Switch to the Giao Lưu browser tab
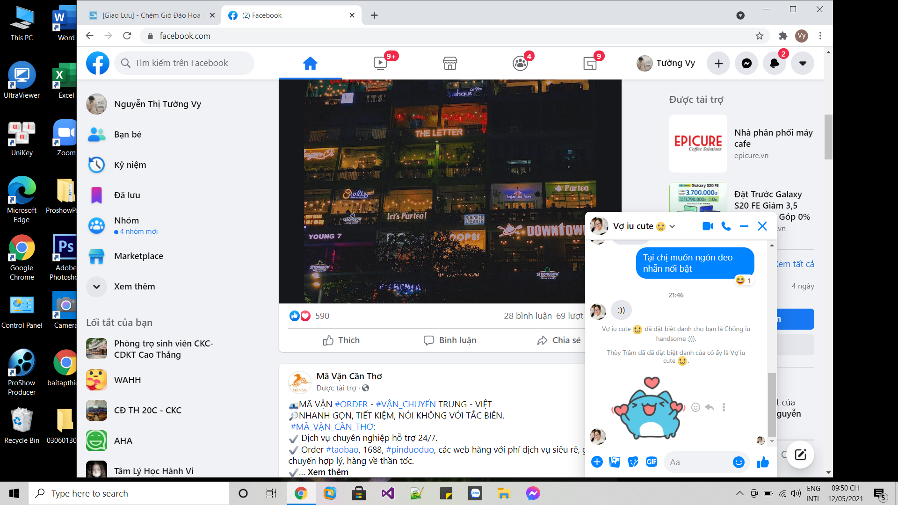This screenshot has width=898, height=505. click(x=151, y=15)
